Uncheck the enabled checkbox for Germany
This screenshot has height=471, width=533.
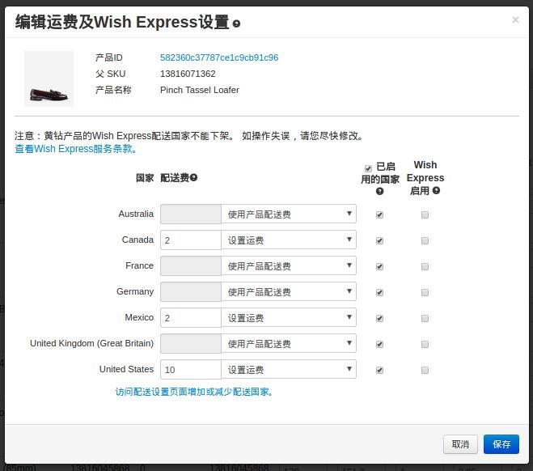click(379, 292)
